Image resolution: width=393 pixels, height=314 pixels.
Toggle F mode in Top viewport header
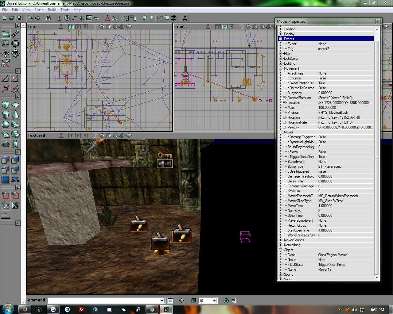coord(78,27)
